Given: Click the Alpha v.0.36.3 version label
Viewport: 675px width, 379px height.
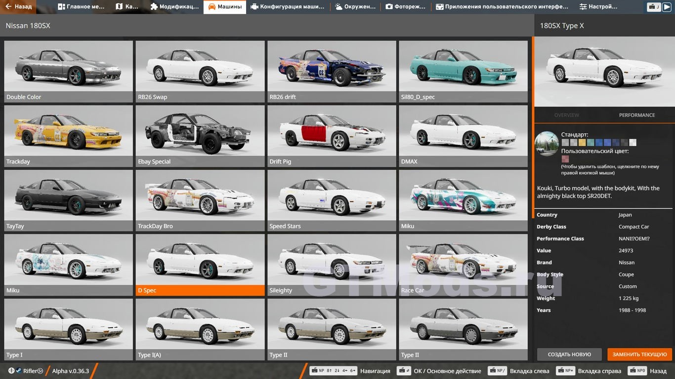Looking at the screenshot, I should pos(70,371).
